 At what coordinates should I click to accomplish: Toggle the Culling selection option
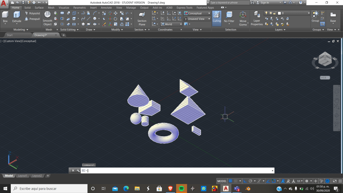point(217,18)
